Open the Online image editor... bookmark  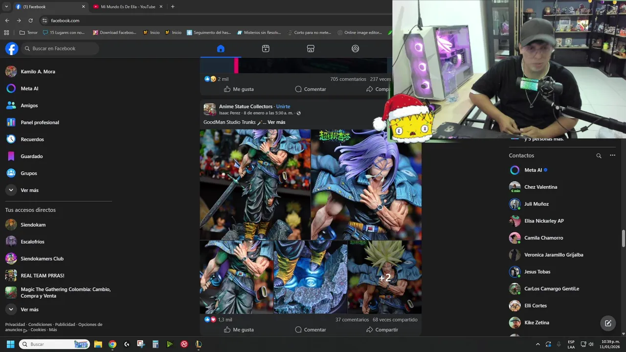[x=359, y=33]
